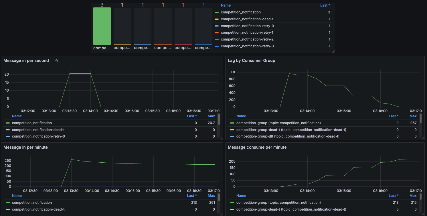Open the Lag by Consumer Group panel title menu

coord(251,60)
